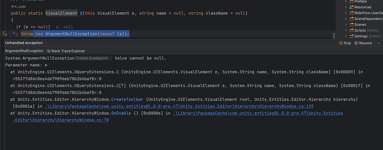Open HierarchyWindow.cs:139 source link
The height and width of the screenshot is (150, 383).
click(x=179, y=106)
